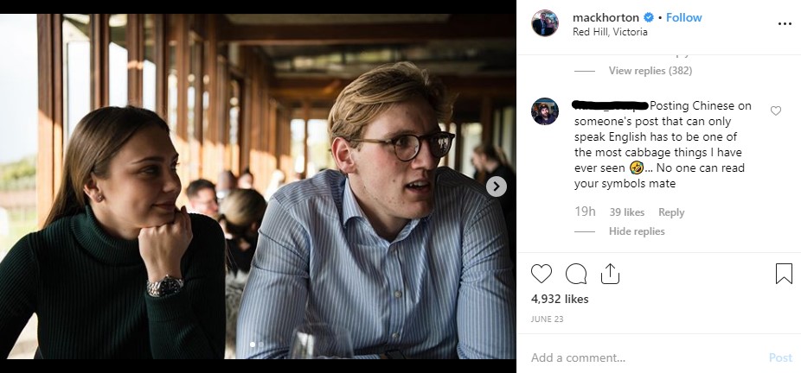The height and width of the screenshot is (373, 801).
Task: View the 4,932 likes list
Action: [560, 299]
